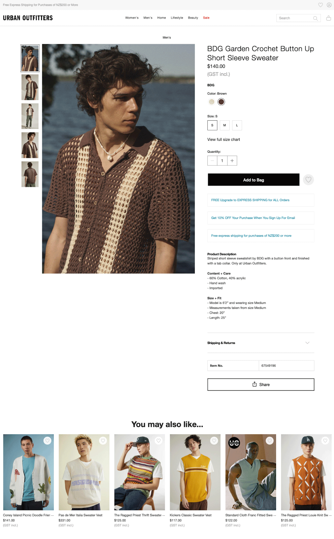This screenshot has width=334, height=539.
Task: Open the Sale menu item
Action: [x=206, y=18]
